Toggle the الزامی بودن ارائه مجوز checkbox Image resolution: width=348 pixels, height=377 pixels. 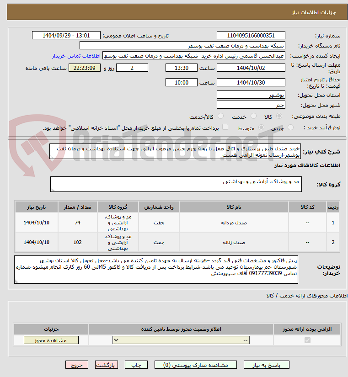pos(307,340)
